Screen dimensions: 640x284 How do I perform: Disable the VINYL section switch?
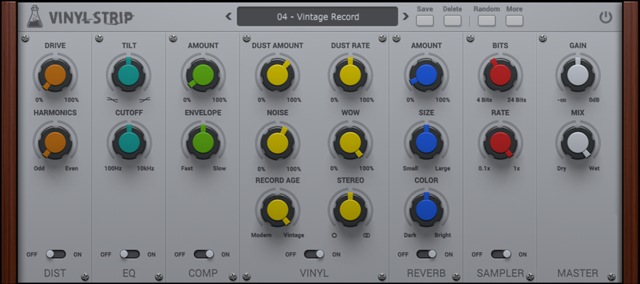coord(315,255)
